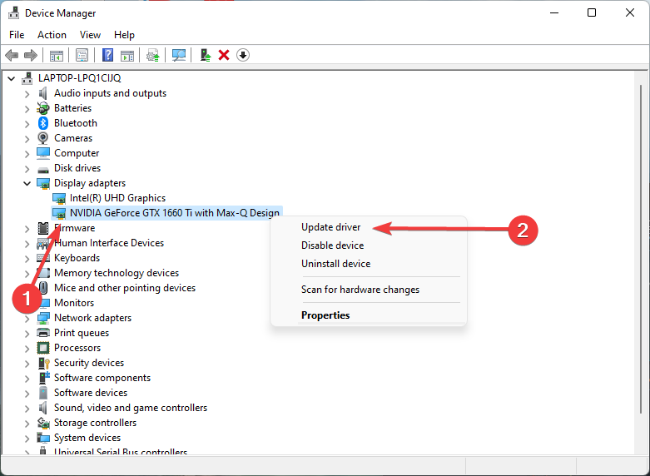650x476 pixels.
Task: Click the Batteries category icon
Action: point(43,108)
